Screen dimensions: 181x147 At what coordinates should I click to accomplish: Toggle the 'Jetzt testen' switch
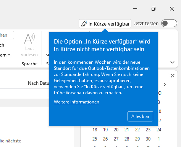click(169, 23)
